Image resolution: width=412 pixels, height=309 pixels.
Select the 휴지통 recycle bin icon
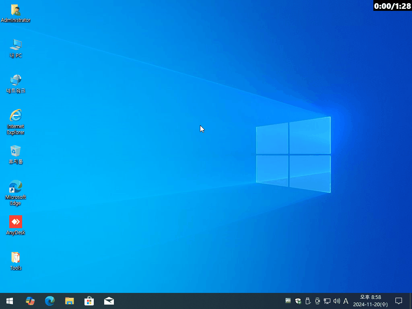pos(16,155)
